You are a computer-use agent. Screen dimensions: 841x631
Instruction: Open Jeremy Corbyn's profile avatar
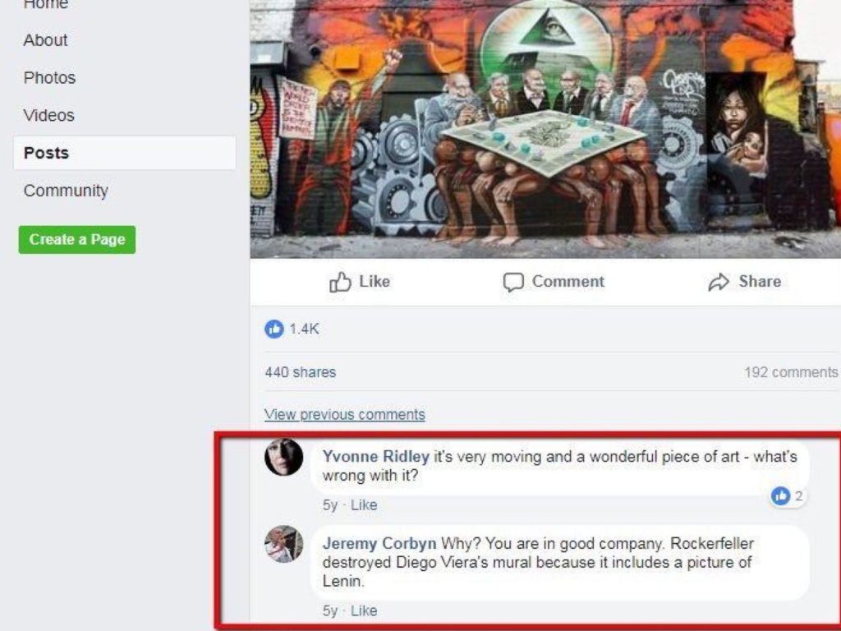pos(283,544)
